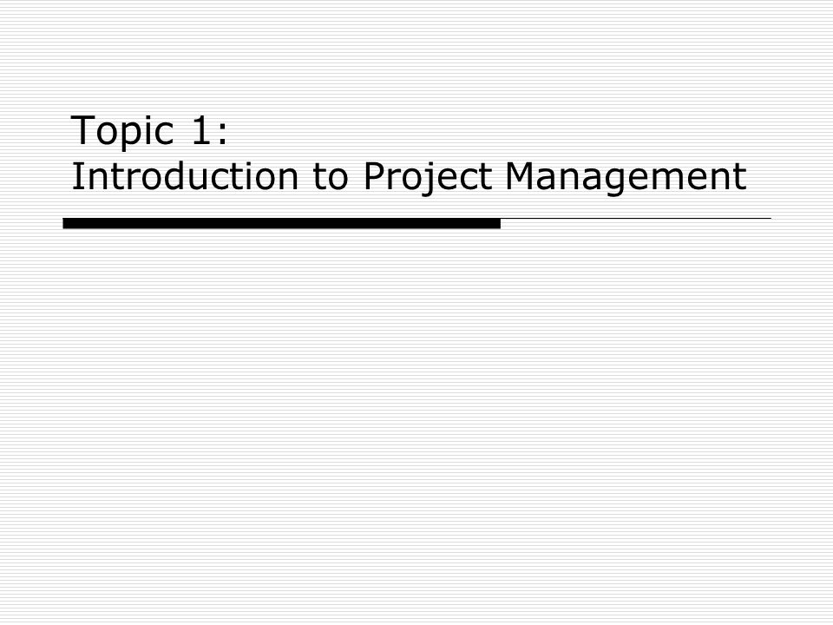
Task: Click the capital "T" of Topic
Action: tap(82, 129)
